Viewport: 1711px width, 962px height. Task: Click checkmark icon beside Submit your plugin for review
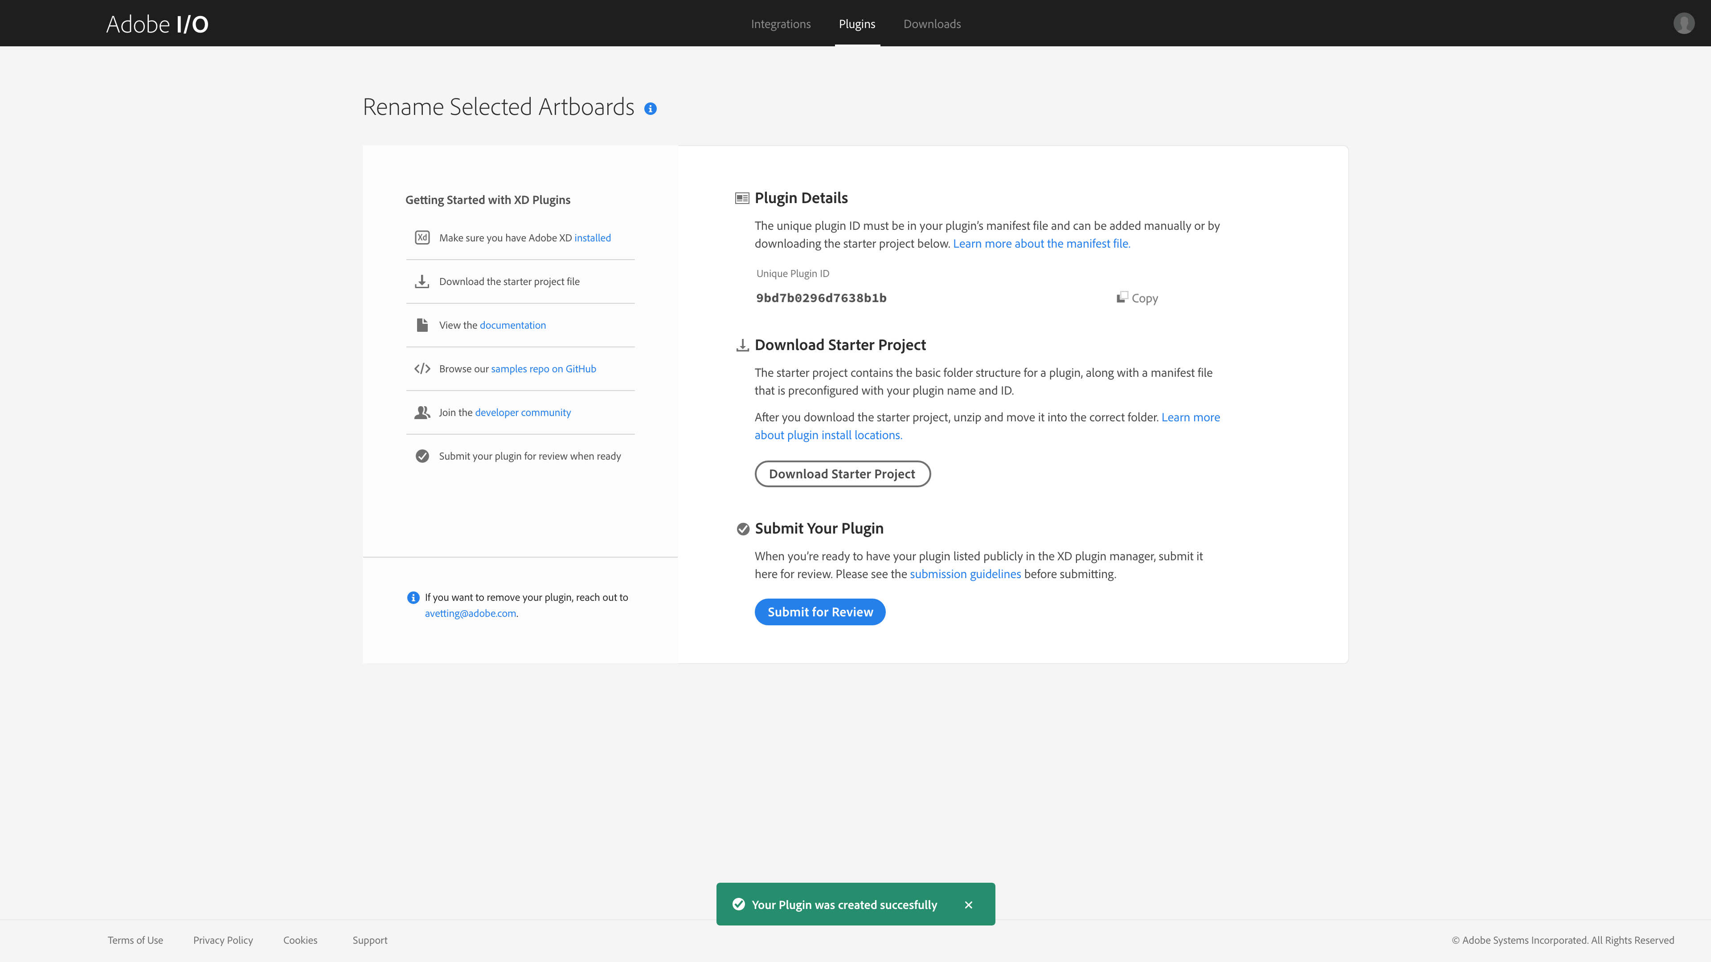pos(422,456)
